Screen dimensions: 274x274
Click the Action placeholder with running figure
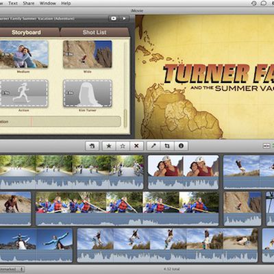coord(24,93)
